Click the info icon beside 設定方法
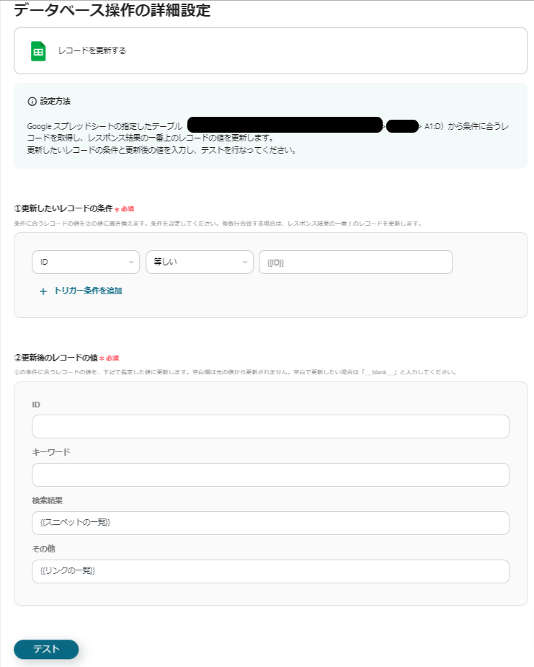The image size is (534, 667). 32,101
